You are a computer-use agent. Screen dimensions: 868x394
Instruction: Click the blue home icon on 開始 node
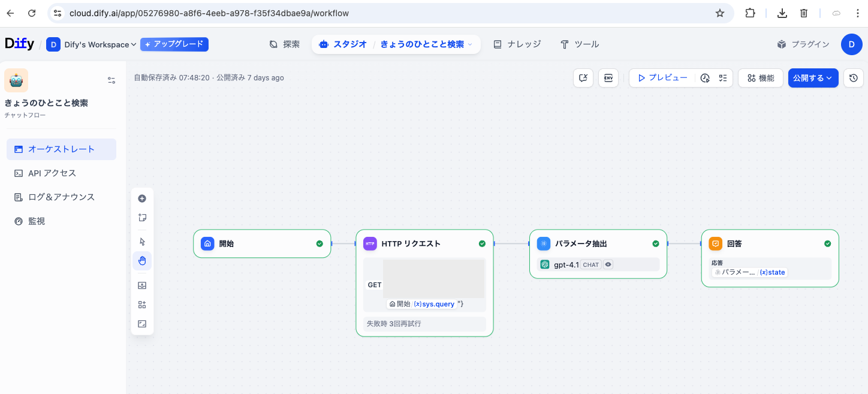(x=207, y=243)
